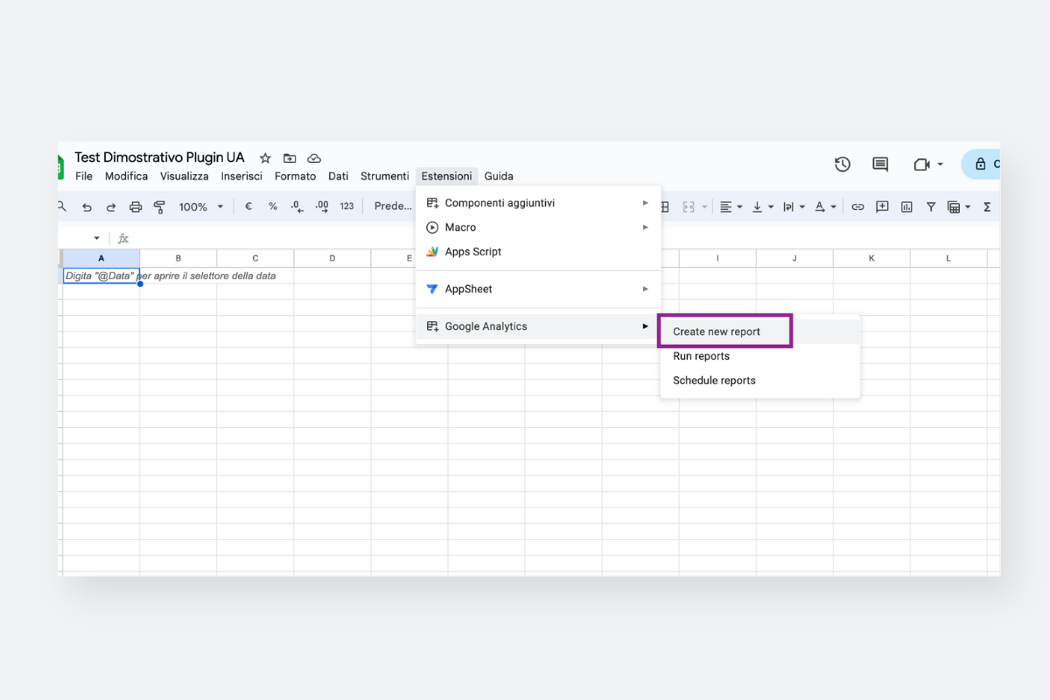1050x700 pixels.
Task: Select column D header
Action: coord(332,258)
